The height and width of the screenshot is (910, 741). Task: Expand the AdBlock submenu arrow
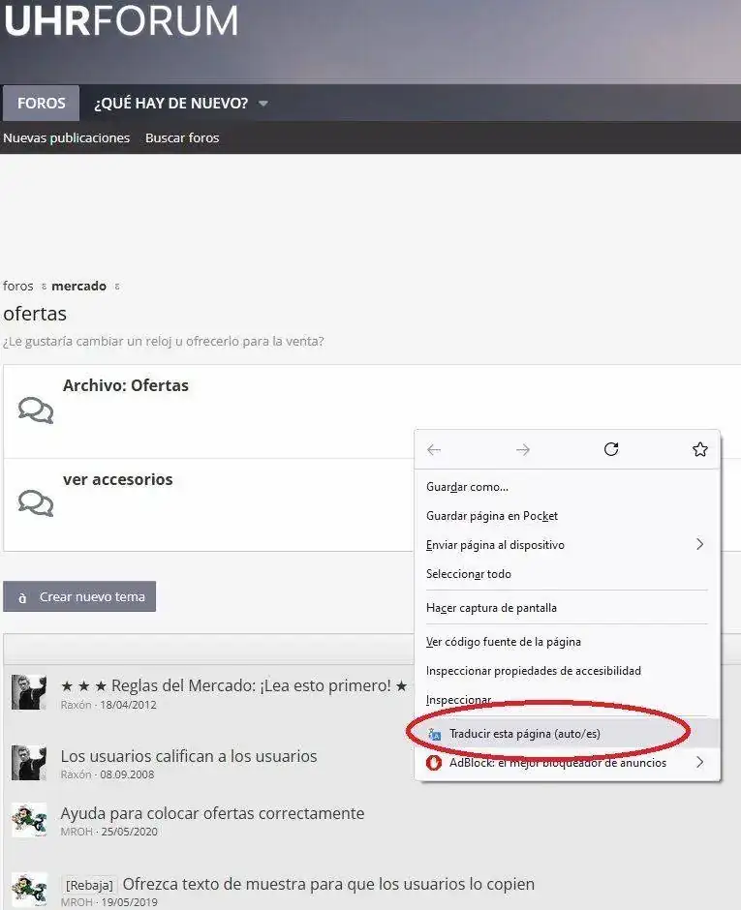(x=699, y=763)
